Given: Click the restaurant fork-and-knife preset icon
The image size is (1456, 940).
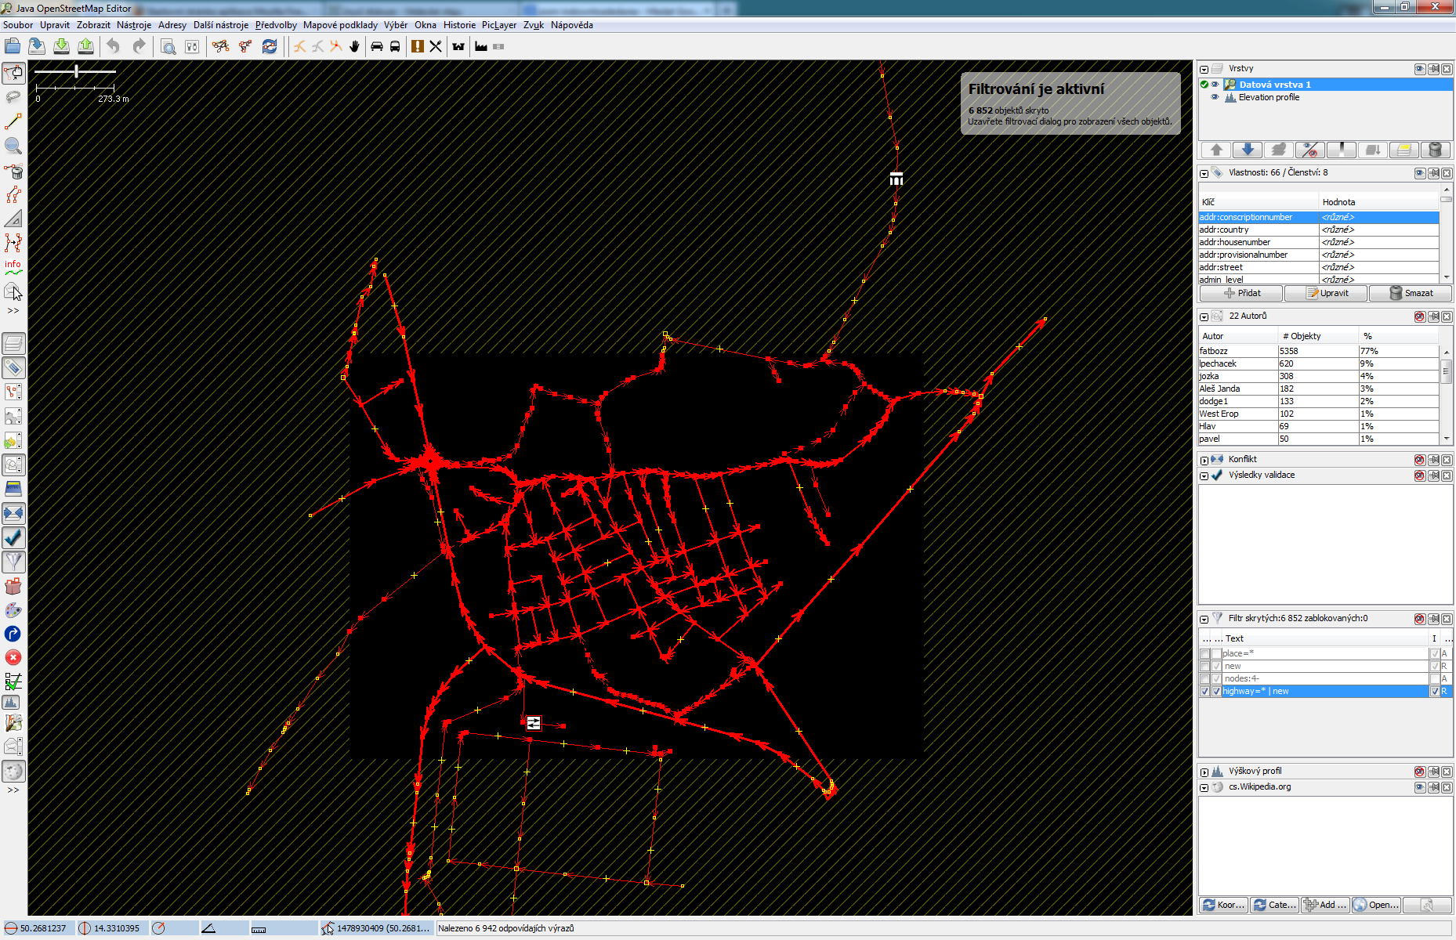Looking at the screenshot, I should (436, 47).
